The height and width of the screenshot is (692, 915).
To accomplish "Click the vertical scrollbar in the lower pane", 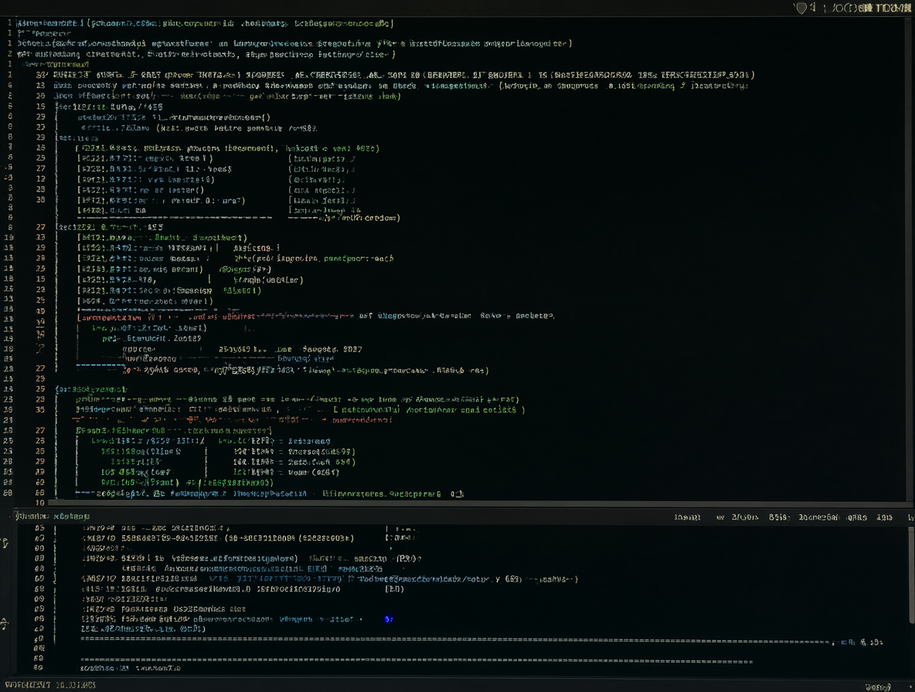I will point(911,575).
